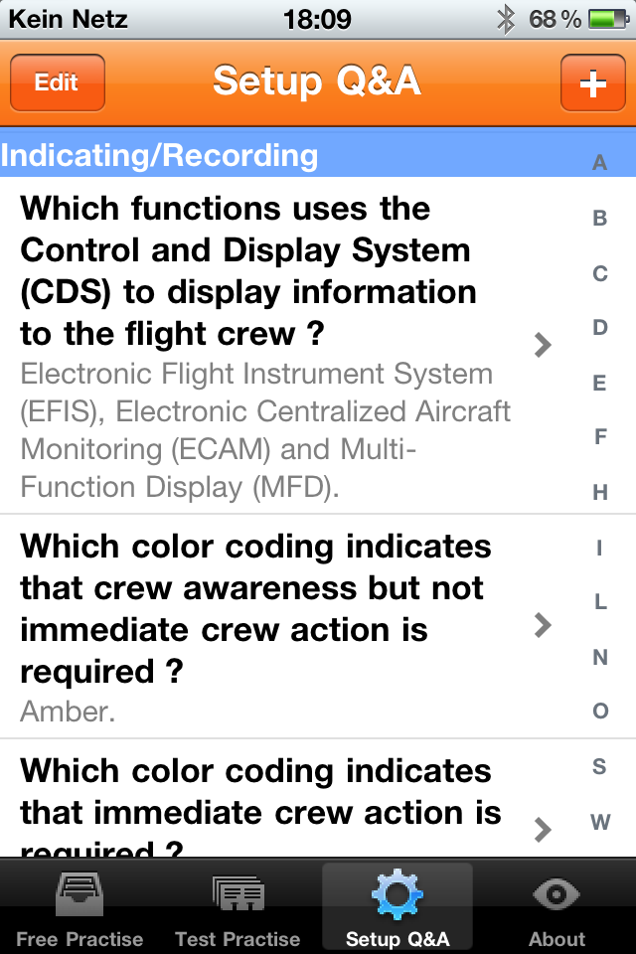Open the About eye icon
Image resolution: width=636 pixels, height=954 pixels.
point(556,895)
